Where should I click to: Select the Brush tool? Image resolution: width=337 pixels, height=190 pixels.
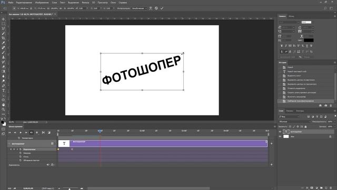tap(3, 52)
